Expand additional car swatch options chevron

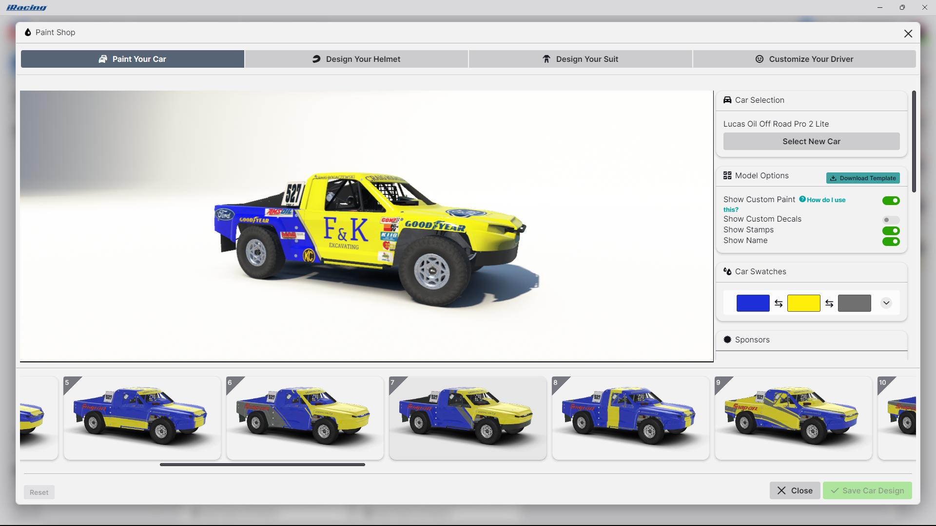pyautogui.click(x=886, y=302)
